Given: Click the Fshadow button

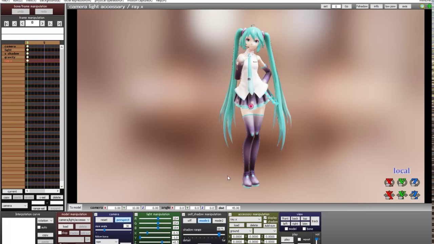Looking at the screenshot, I should pos(362,6).
